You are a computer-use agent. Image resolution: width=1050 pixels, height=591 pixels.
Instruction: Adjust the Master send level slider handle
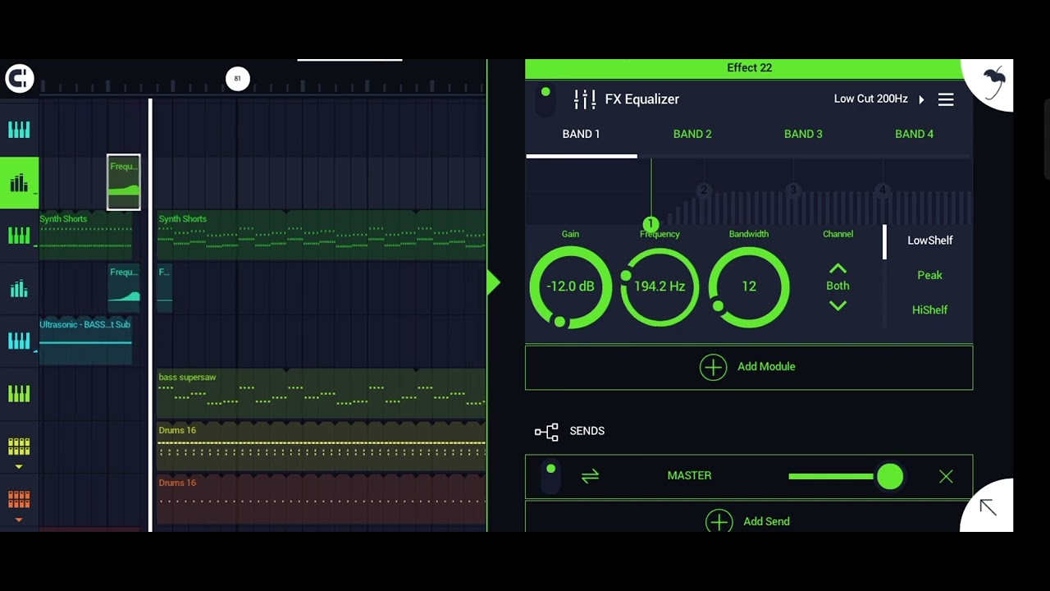pos(889,476)
